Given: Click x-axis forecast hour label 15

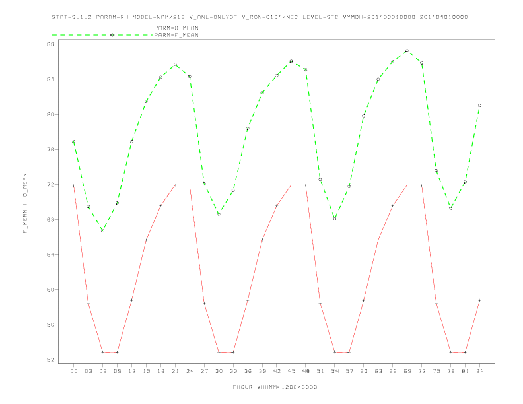Looking at the screenshot, I should (x=147, y=371).
